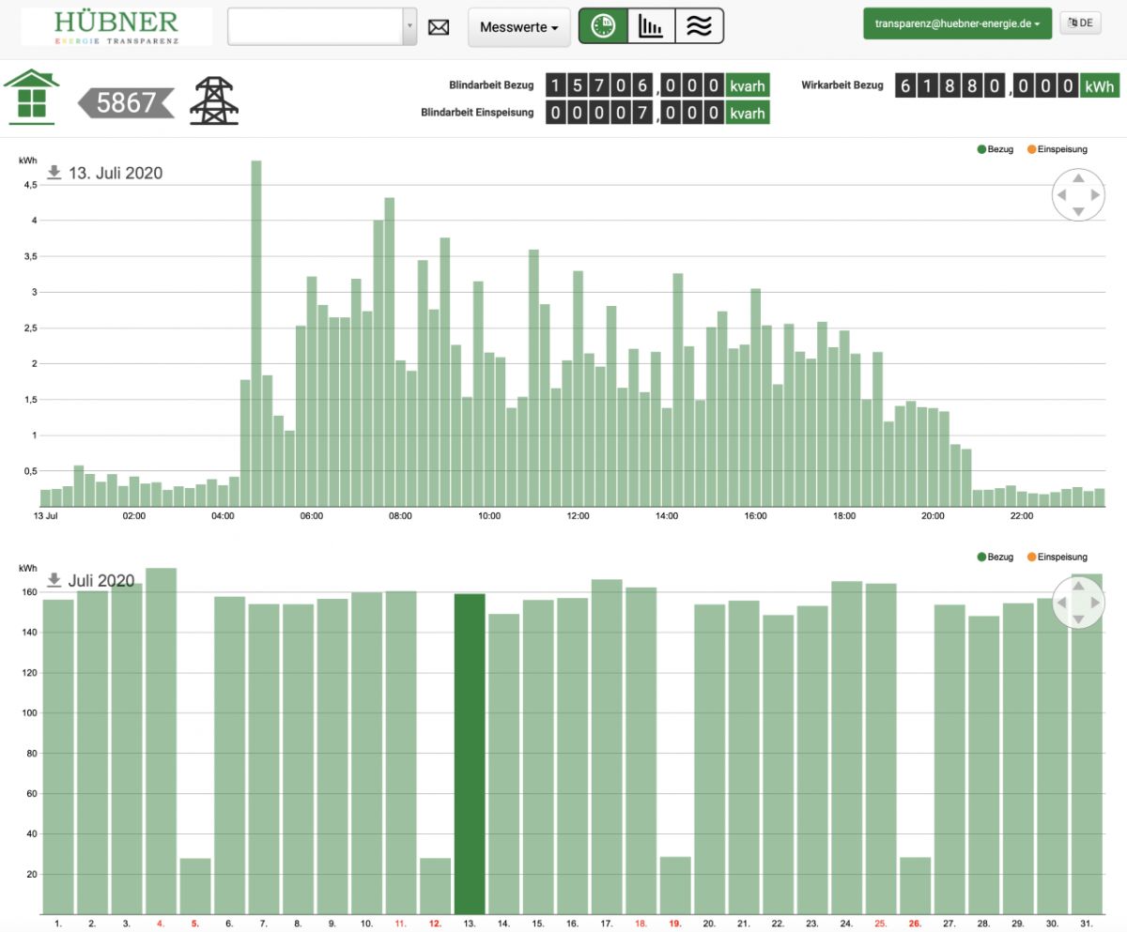Open the DE language selector
Image resolution: width=1127 pixels, height=932 pixels.
[1080, 23]
